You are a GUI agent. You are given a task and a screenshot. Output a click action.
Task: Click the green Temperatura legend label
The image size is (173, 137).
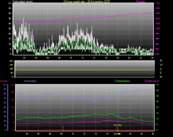tap(122, 81)
